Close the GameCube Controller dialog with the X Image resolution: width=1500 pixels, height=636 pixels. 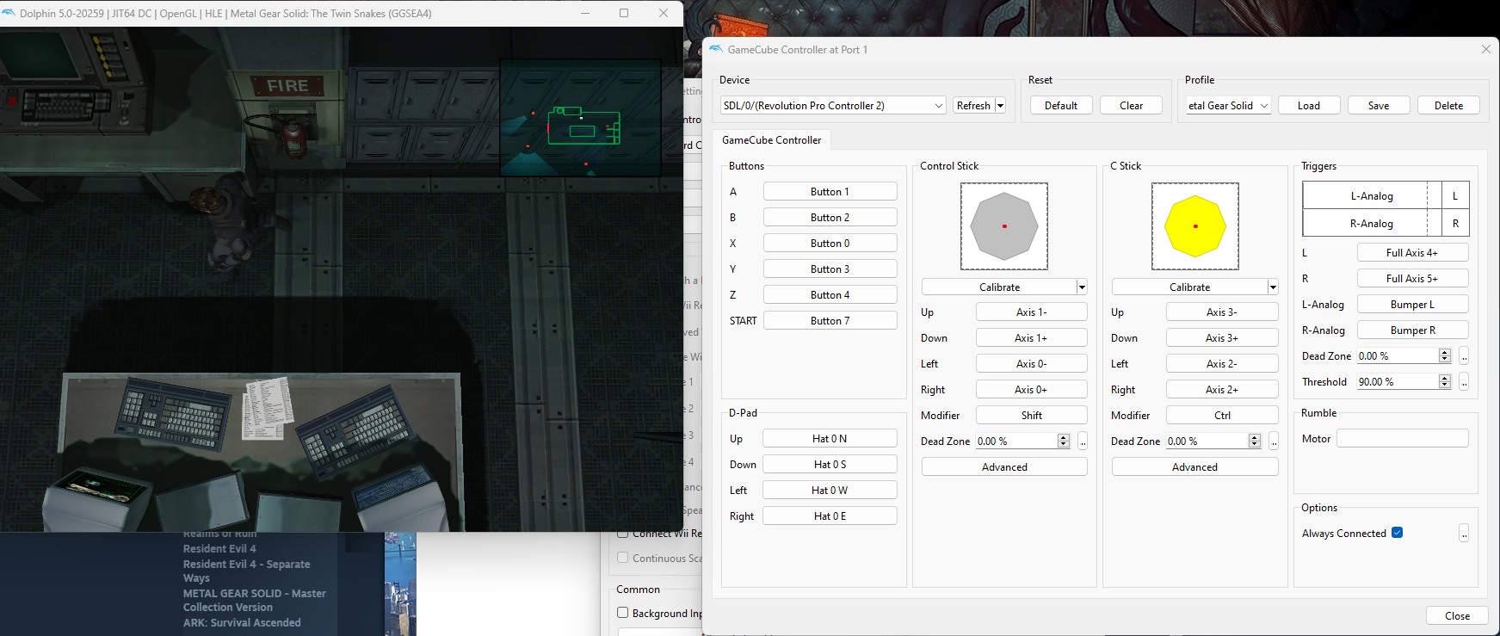point(1485,49)
